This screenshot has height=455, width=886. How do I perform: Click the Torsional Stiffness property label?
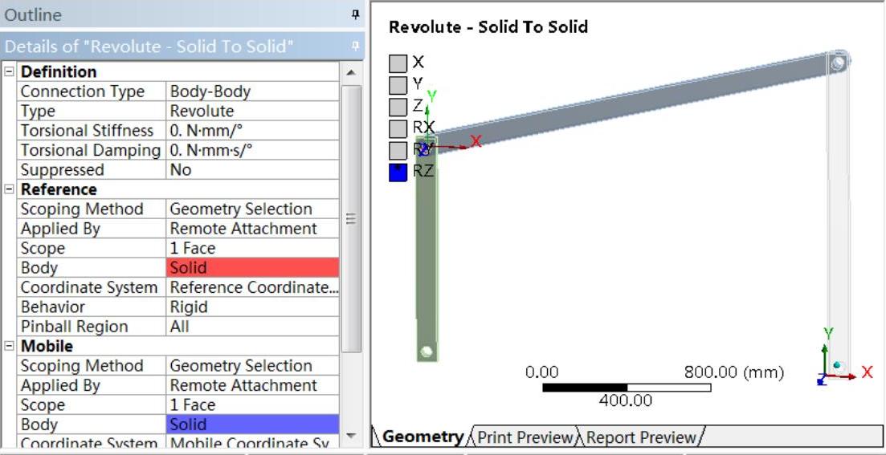tap(87, 131)
